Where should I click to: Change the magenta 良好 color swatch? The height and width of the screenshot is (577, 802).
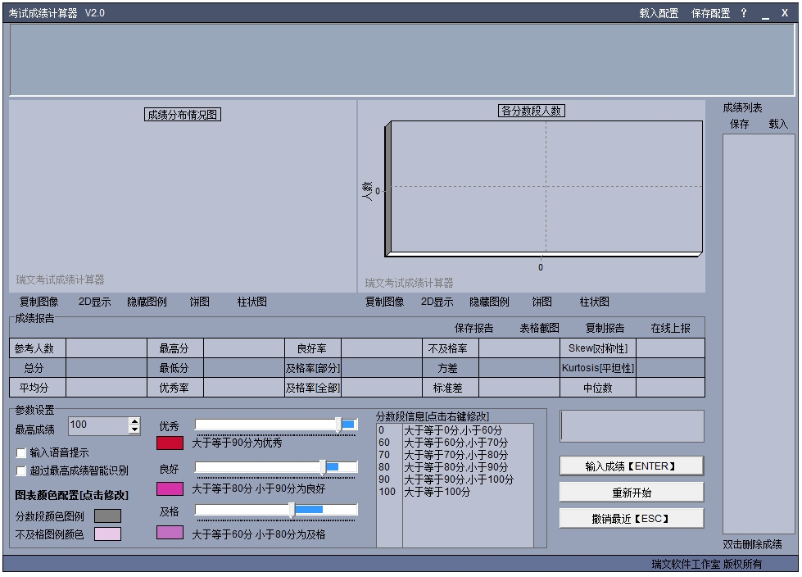click(170, 489)
